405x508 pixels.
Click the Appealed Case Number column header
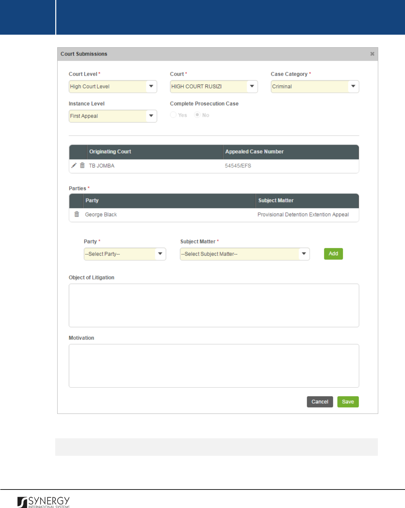tap(291, 152)
